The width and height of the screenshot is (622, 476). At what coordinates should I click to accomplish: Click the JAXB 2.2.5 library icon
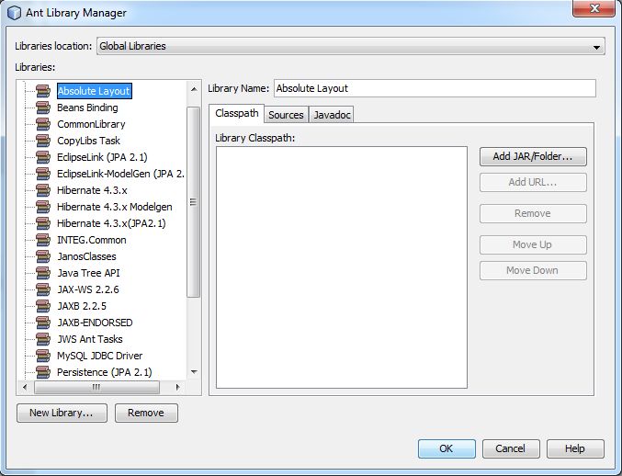coord(43,306)
